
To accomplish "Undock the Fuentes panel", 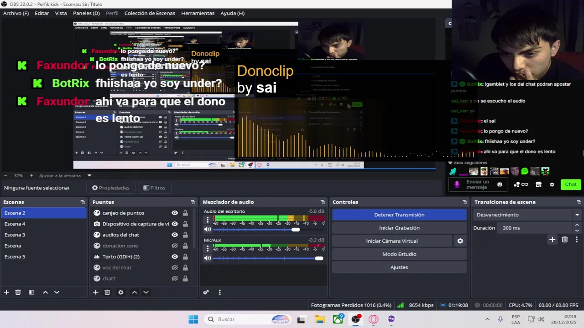I will (193, 202).
